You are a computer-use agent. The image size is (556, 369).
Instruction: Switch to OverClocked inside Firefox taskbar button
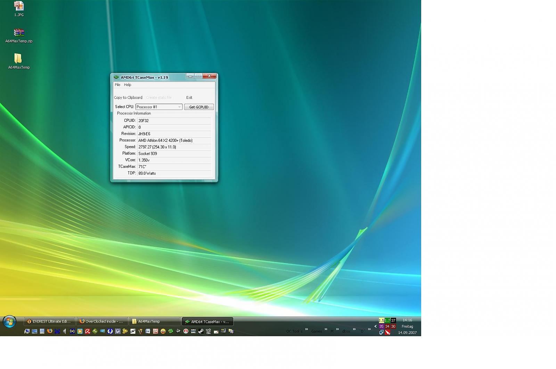pos(102,321)
